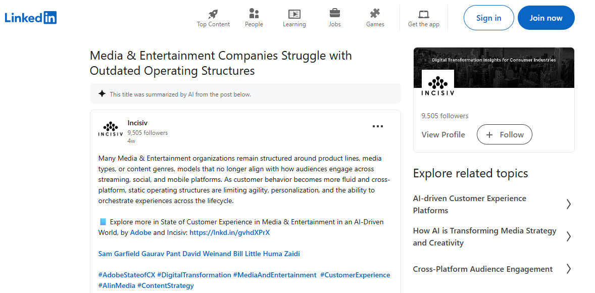Click the Sign in button

point(488,17)
